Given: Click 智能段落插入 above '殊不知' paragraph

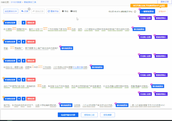Looking at the screenshot, I should tap(161, 94).
